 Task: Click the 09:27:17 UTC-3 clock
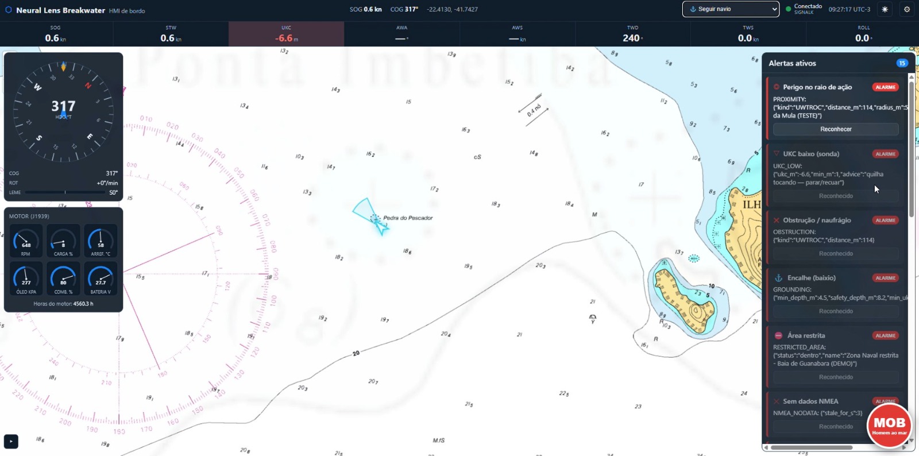pyautogui.click(x=849, y=9)
